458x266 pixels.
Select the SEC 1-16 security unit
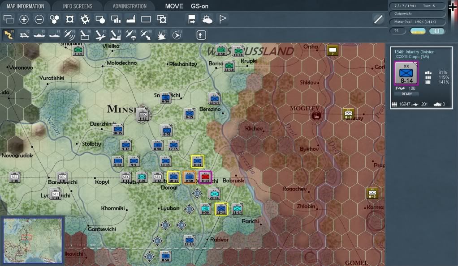(14, 177)
